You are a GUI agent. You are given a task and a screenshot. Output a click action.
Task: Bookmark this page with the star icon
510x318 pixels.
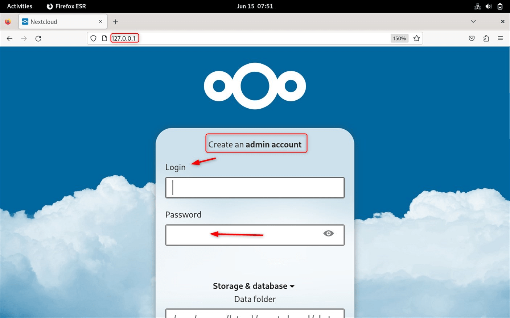coord(416,38)
